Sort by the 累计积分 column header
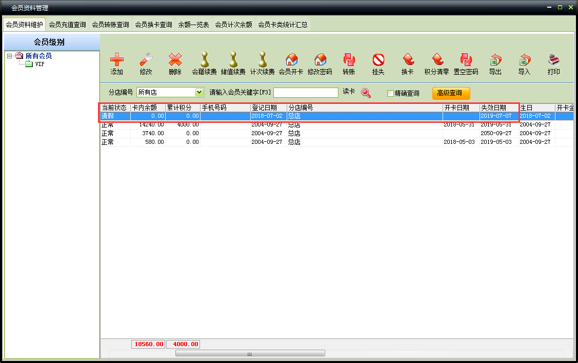 click(183, 108)
